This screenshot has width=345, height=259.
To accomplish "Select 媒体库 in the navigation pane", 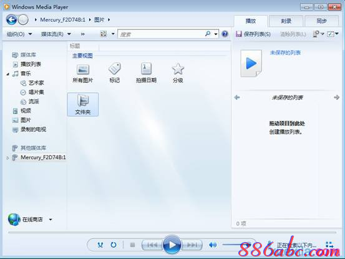I will pyautogui.click(x=28, y=55).
